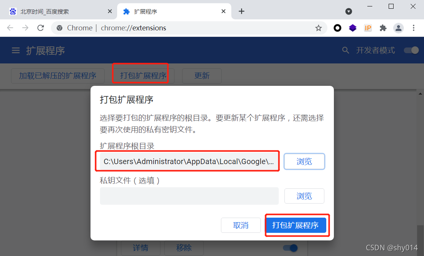Image resolution: width=424 pixels, height=256 pixels.
Task: Close the 扩展程序 tab
Action: [223, 11]
